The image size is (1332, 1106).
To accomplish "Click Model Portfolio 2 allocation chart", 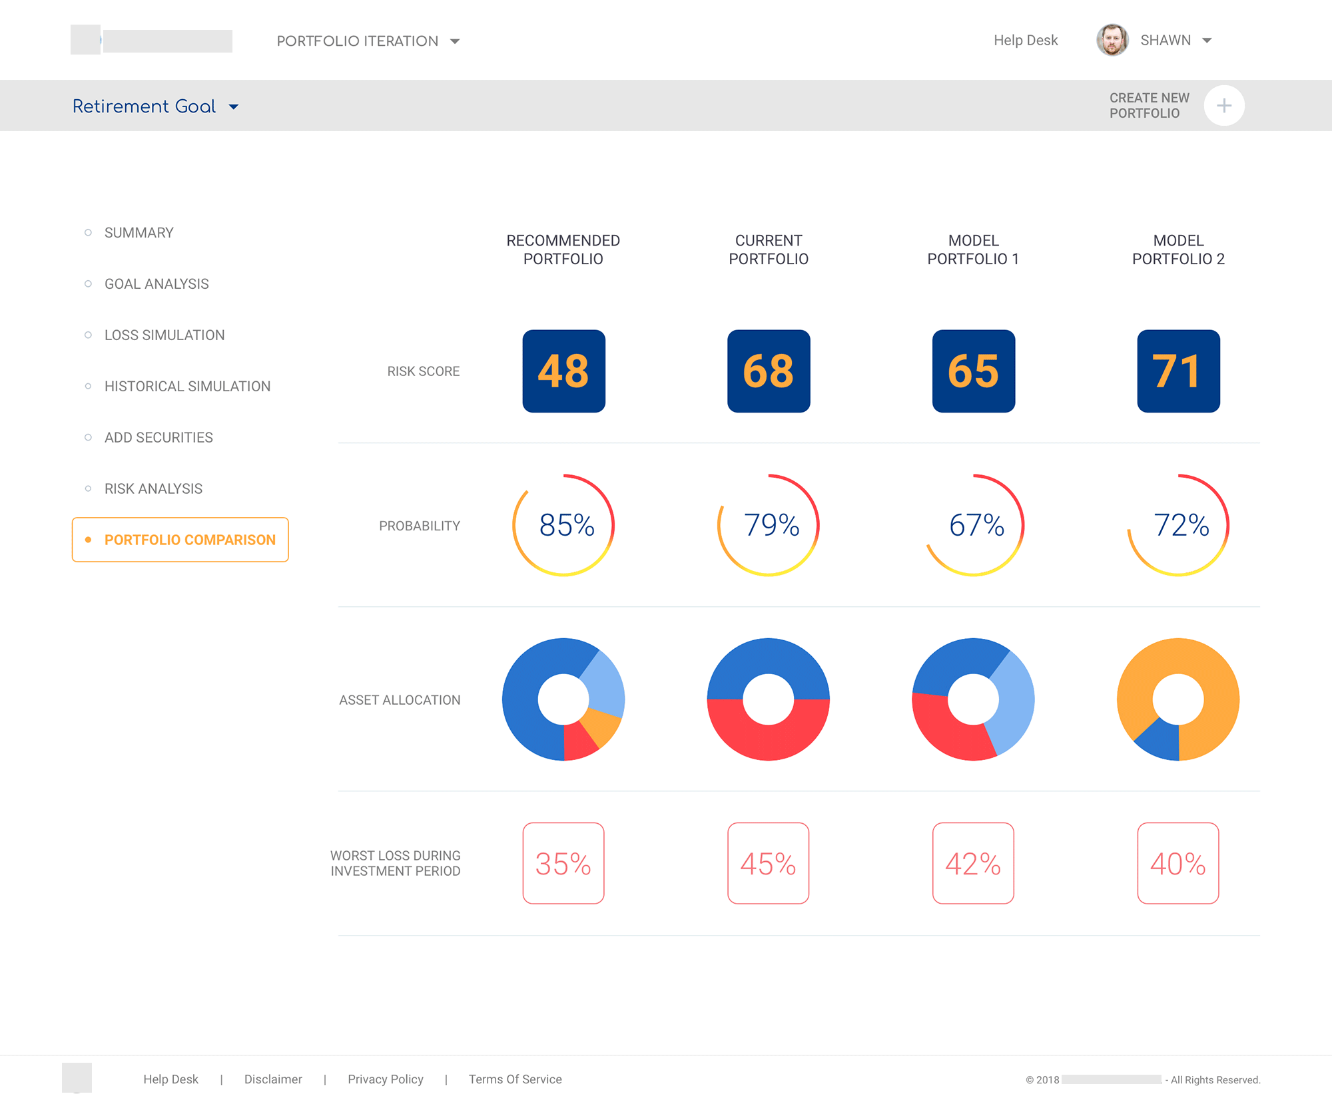I will (x=1177, y=699).
